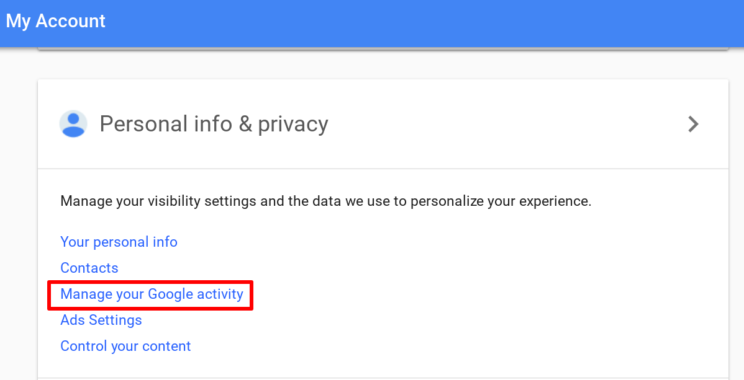Viewport: 744px width, 380px height.
Task: Select the Ads Settings link
Action: tap(101, 320)
